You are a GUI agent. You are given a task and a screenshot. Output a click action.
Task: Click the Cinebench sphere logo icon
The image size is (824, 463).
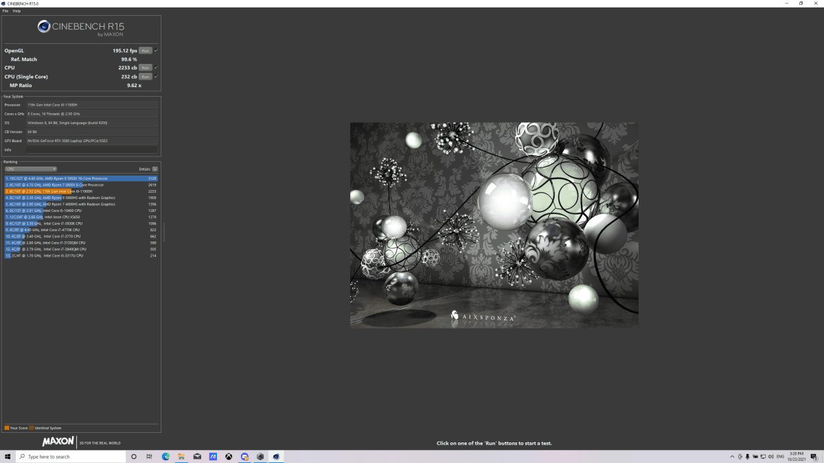tap(44, 27)
